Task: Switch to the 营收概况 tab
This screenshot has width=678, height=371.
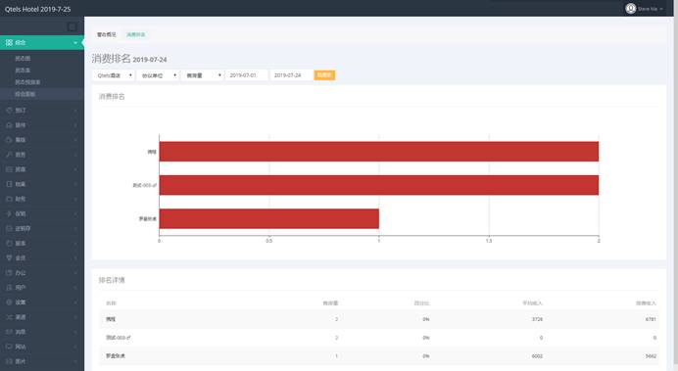Action: pyautogui.click(x=107, y=34)
